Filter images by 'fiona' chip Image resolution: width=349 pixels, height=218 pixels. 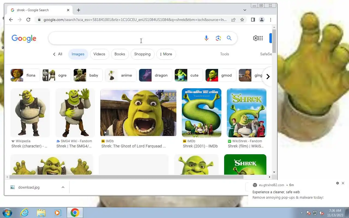[x=25, y=75]
